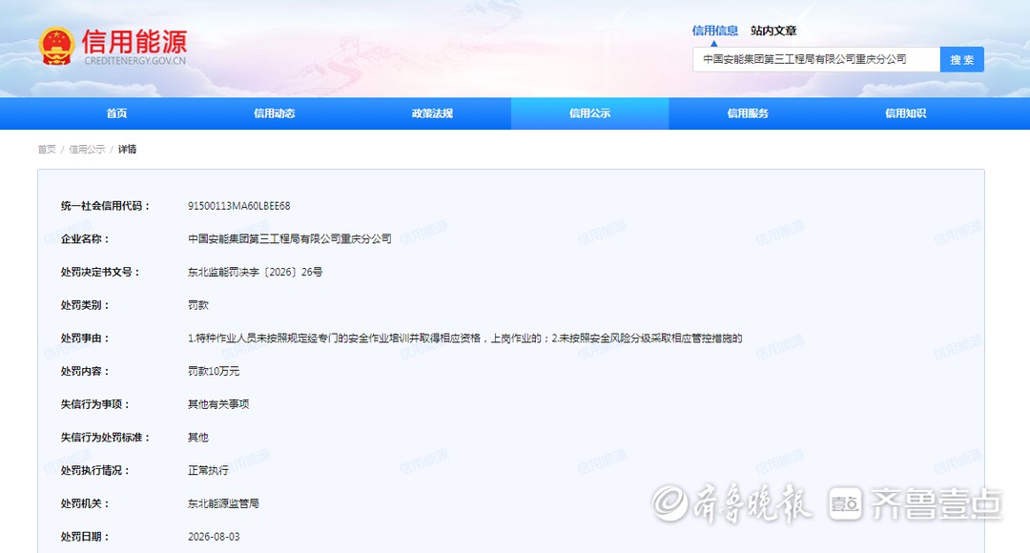
Task: Click the 失信行为处罚标准 label
Action: click(x=106, y=438)
